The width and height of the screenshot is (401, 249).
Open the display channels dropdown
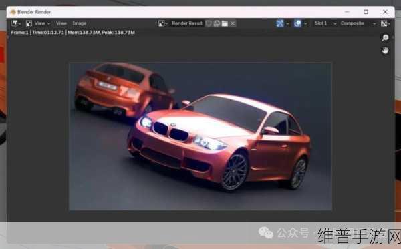click(x=385, y=23)
